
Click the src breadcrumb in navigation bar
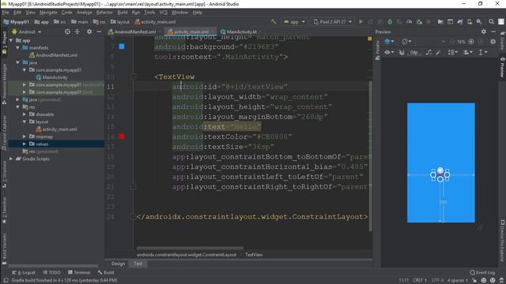(x=60, y=22)
